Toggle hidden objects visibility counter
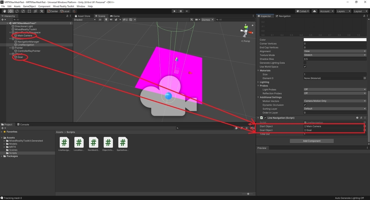 click(125, 20)
